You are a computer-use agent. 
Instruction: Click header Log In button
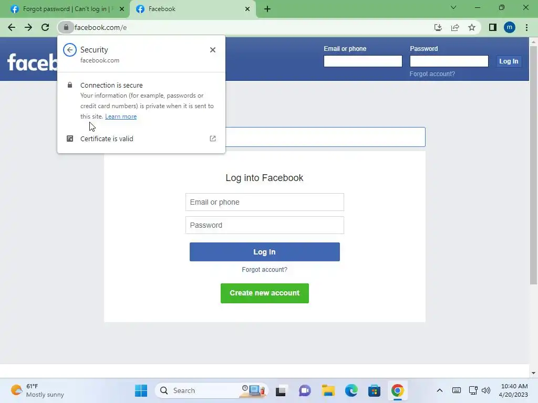pos(509,61)
